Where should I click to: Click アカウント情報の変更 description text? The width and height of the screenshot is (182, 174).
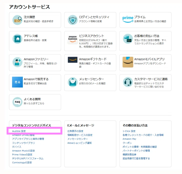tap(90, 21)
